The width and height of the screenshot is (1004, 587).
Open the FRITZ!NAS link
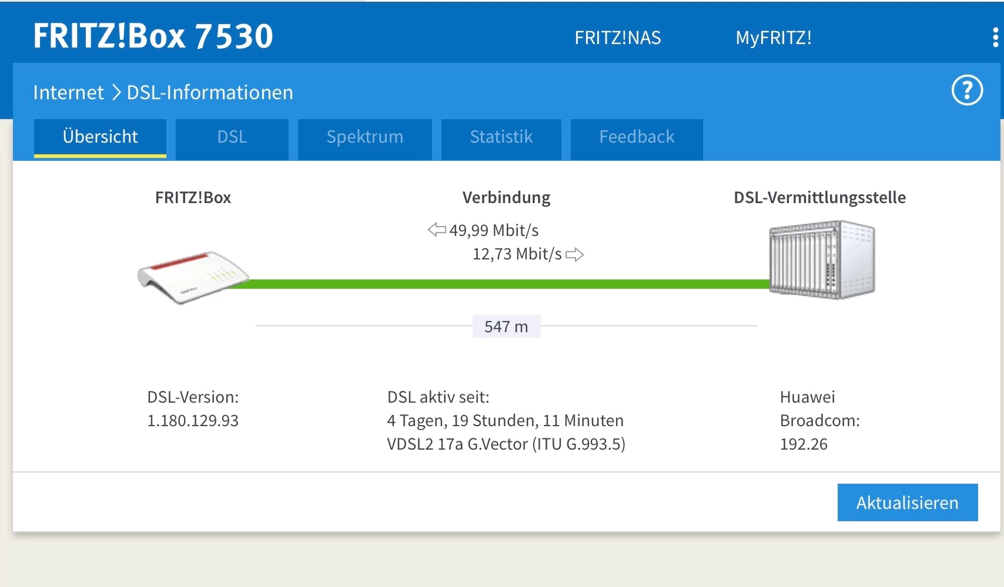pyautogui.click(x=617, y=38)
